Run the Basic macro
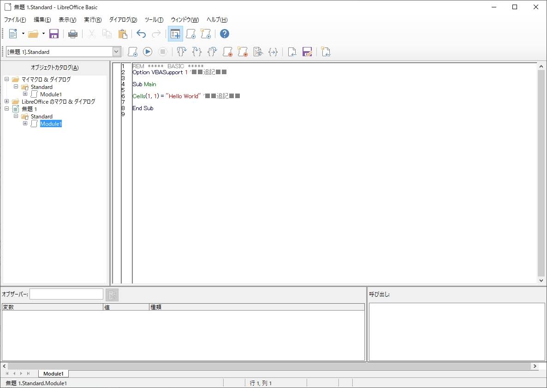 click(x=148, y=52)
